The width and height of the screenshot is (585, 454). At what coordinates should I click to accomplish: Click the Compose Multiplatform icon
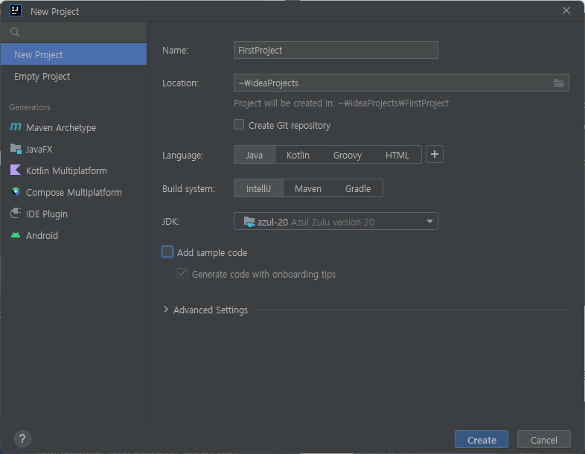click(16, 192)
